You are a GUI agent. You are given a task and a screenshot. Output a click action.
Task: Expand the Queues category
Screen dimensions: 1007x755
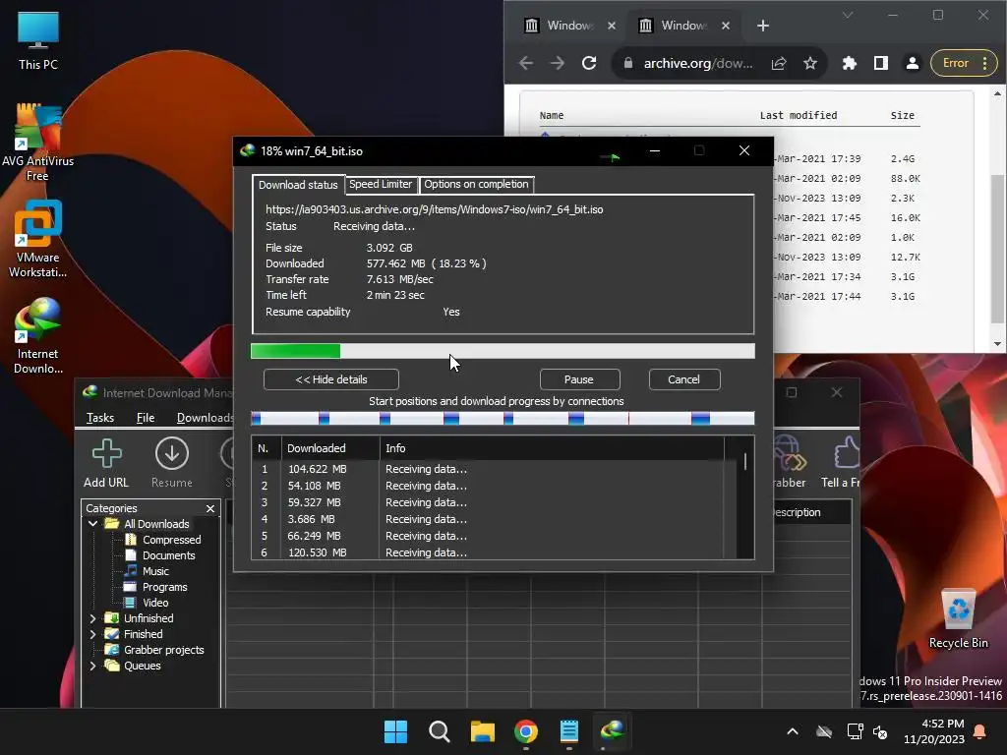click(x=93, y=666)
